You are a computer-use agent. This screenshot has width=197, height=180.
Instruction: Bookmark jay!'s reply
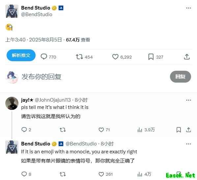point(179,130)
